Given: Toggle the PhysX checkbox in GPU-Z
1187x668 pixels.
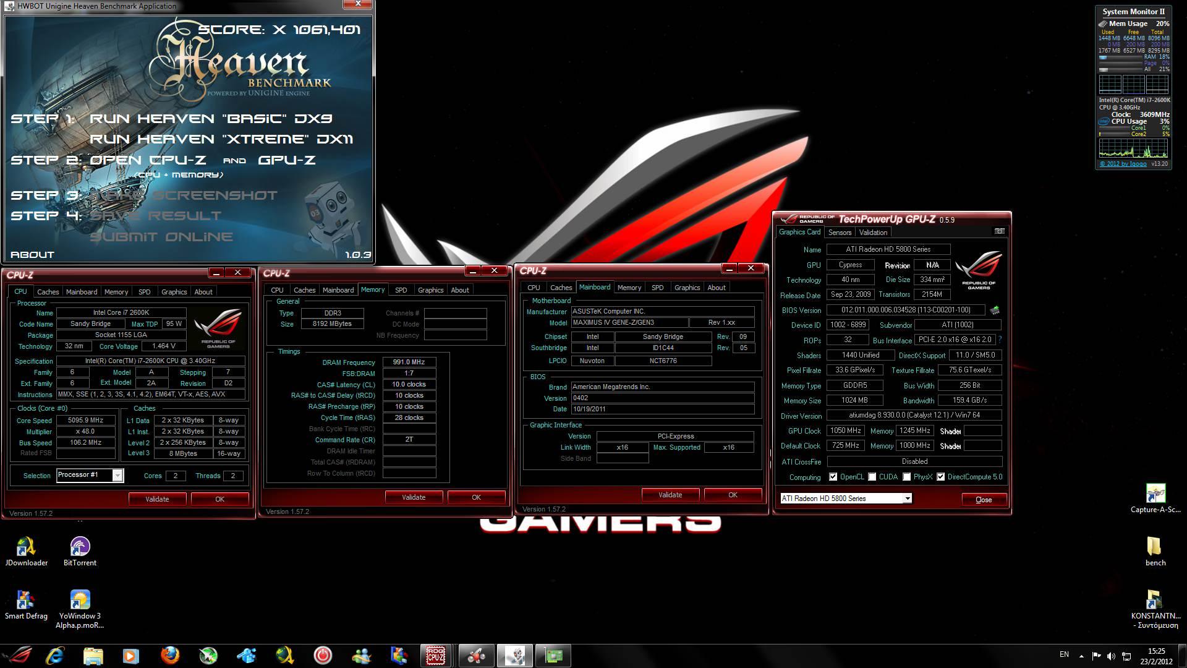Looking at the screenshot, I should pos(907,477).
